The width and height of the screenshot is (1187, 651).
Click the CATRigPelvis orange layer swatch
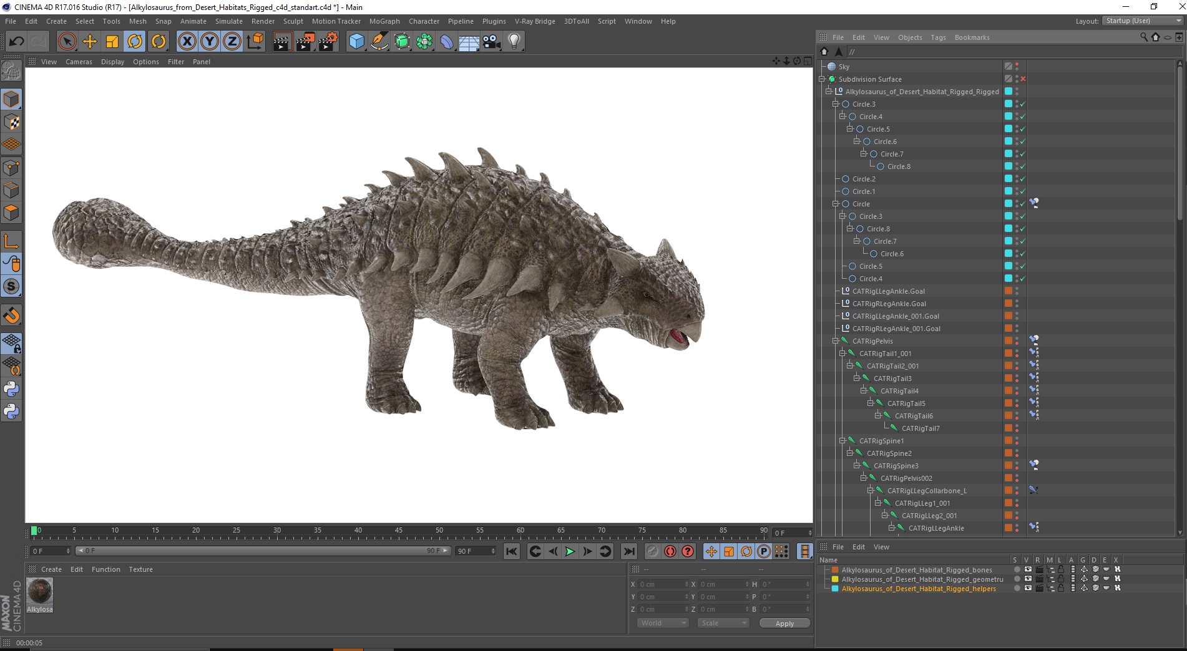[x=1008, y=341]
